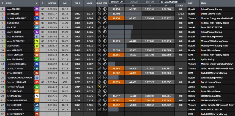This screenshot has width=235, height=116.
Task: Click Alex Marquez's front tyre M icon
Action: 99,96
